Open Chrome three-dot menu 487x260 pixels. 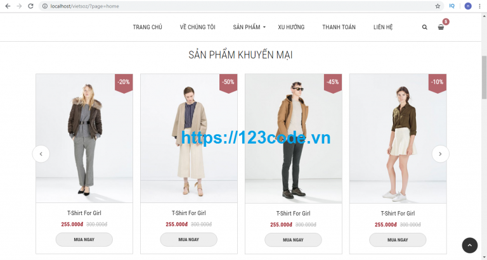479,6
